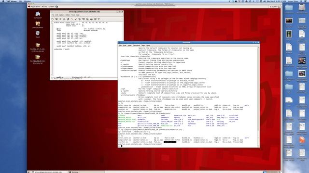Screen dimensions: 309x173
Task: Click Emacs Paste toolbar icon
Action: click(84, 19)
